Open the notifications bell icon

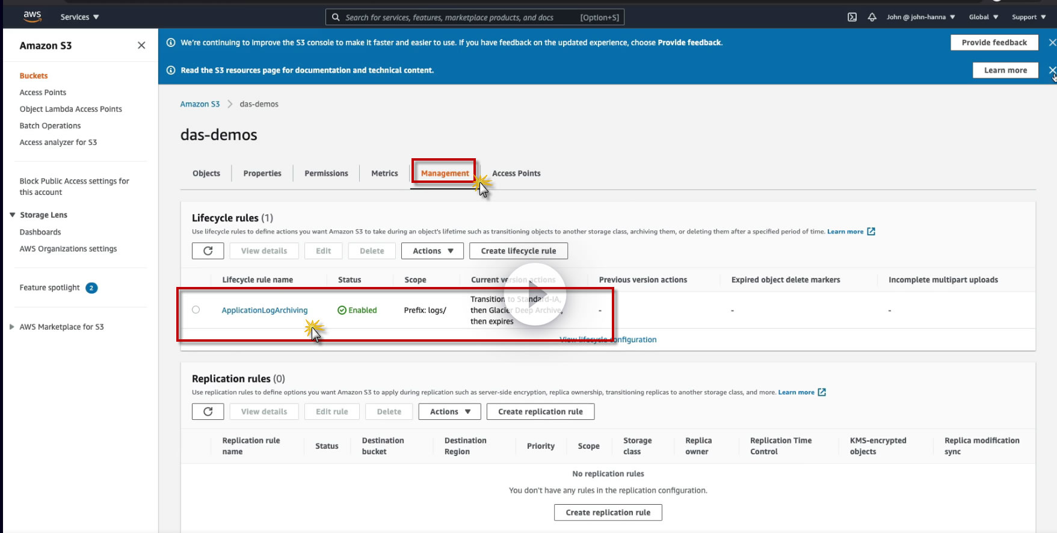[872, 17]
